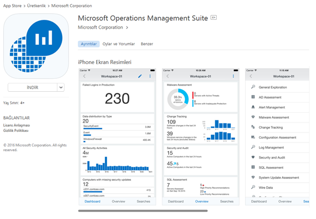Expand the Microsoft Corporation developer chevron
Image resolution: width=316 pixels, height=219 pixels.
tap(127, 27)
